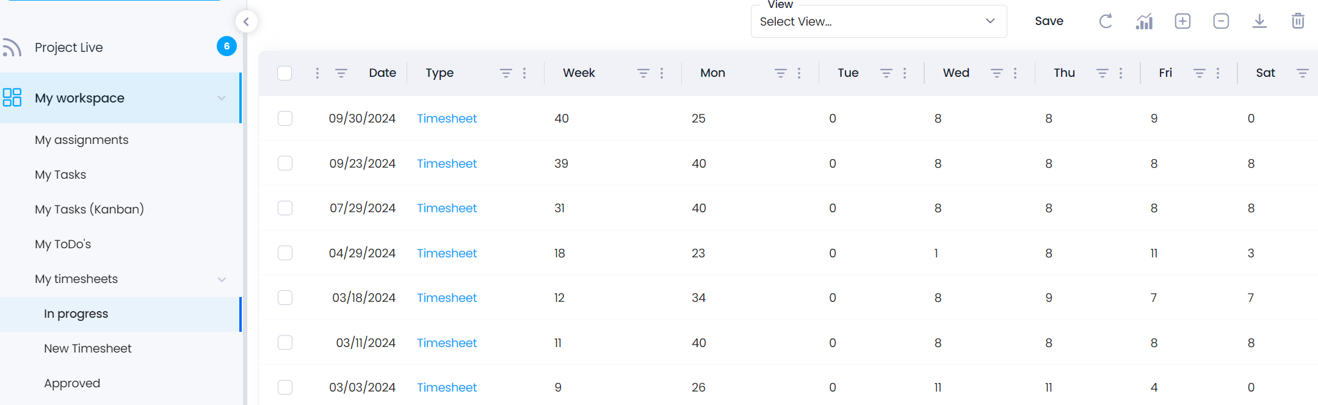Image resolution: width=1318 pixels, height=405 pixels.
Task: Filter the Mon column
Action: click(x=781, y=73)
